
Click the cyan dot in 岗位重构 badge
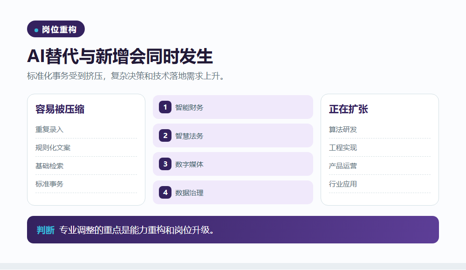coord(36,30)
